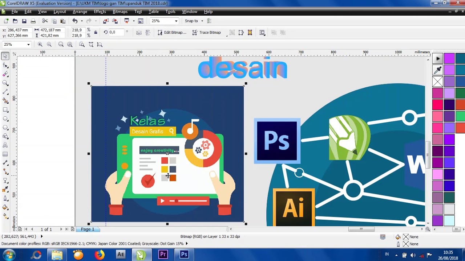
Task: Open the navigator icon at scrollbar corner
Action: [428, 229]
